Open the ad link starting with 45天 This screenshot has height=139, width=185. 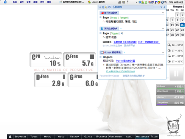149,42
